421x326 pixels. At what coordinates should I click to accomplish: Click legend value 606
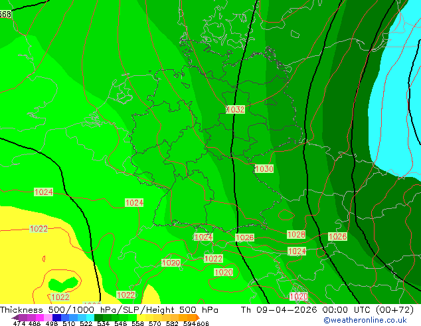click(202, 323)
